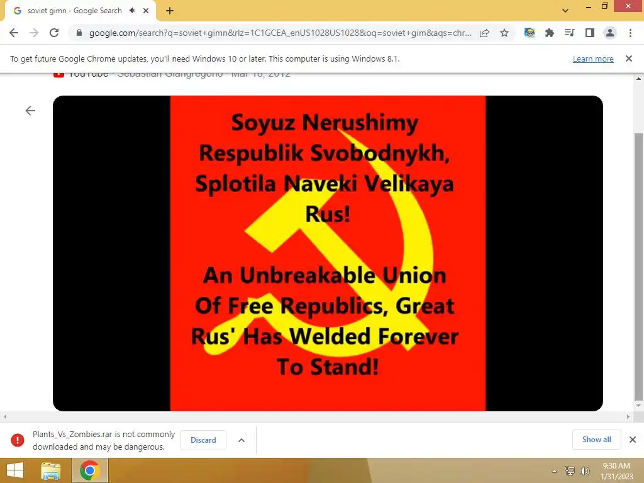The height and width of the screenshot is (483, 644).
Task: Minimize the Chrome window
Action: point(588,6)
